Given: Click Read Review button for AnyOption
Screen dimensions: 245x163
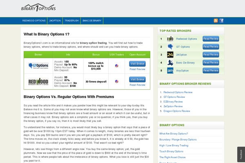Looking at the screenshot, I should click(x=211, y=70).
